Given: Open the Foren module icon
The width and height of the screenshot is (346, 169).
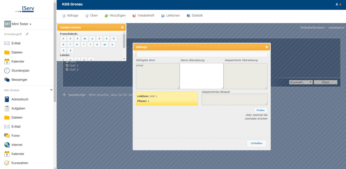Looking at the screenshot, I should 7,136.
